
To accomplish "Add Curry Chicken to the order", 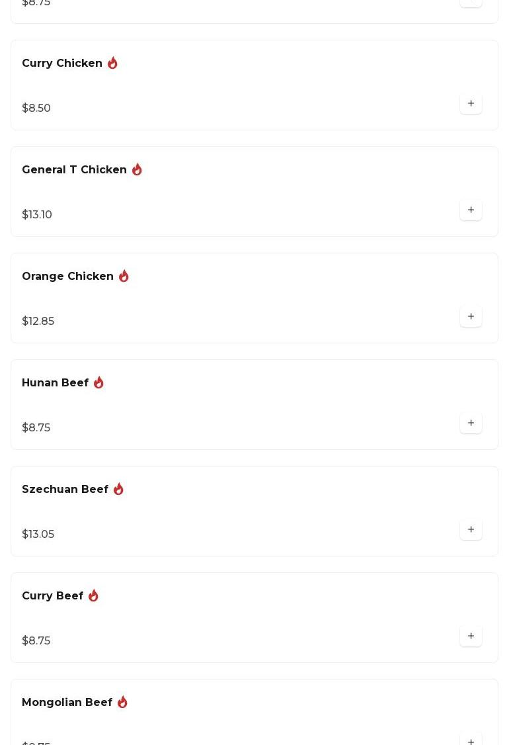I will pyautogui.click(x=471, y=104).
